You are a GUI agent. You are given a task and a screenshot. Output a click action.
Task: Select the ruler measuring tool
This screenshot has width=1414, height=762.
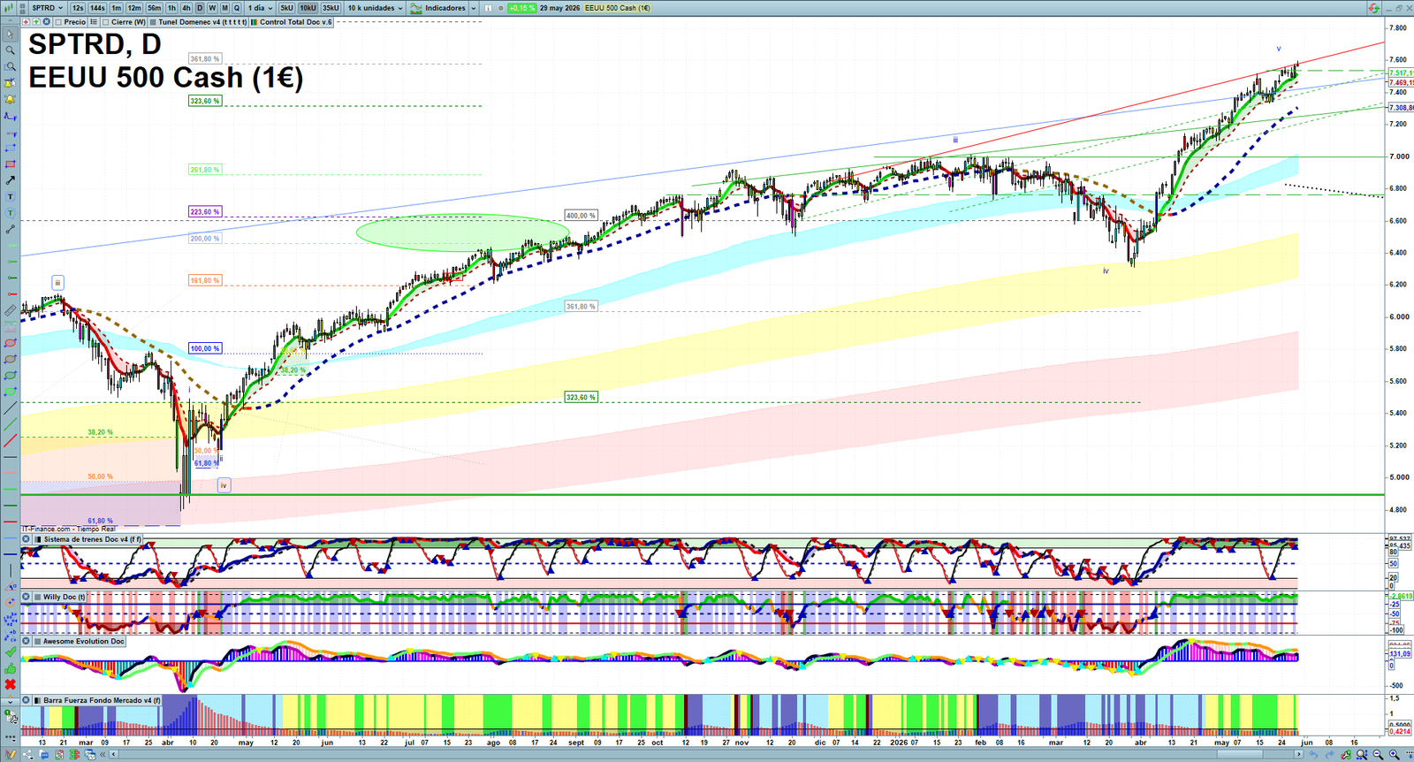pyautogui.click(x=11, y=310)
